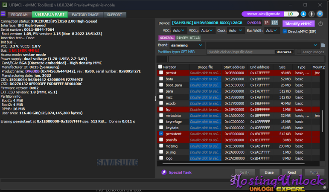The width and height of the screenshot is (329, 192).
Task: Toggle the Direct eMMC (ISP) checkbox
Action: [x=285, y=31]
